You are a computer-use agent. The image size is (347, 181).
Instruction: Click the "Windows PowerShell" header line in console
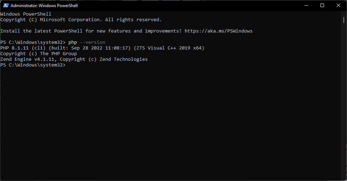click(x=26, y=14)
